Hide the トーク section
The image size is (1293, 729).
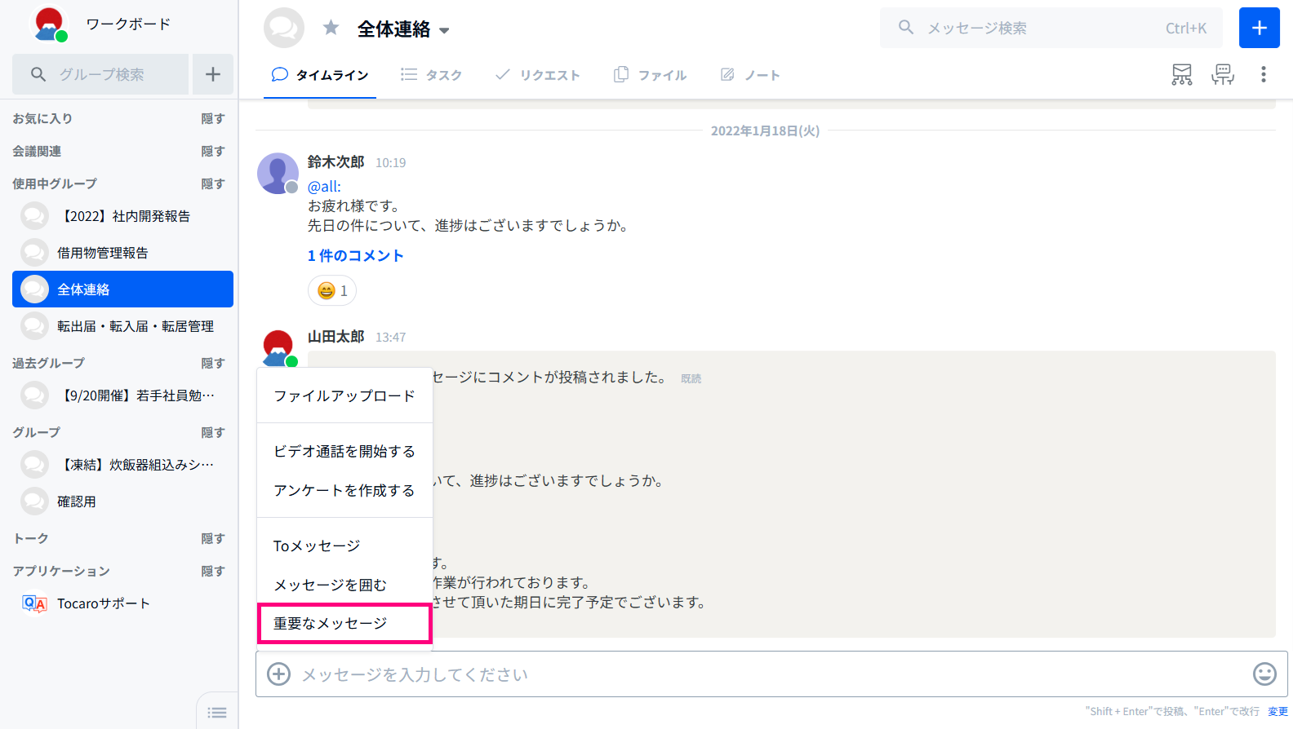[x=213, y=539]
